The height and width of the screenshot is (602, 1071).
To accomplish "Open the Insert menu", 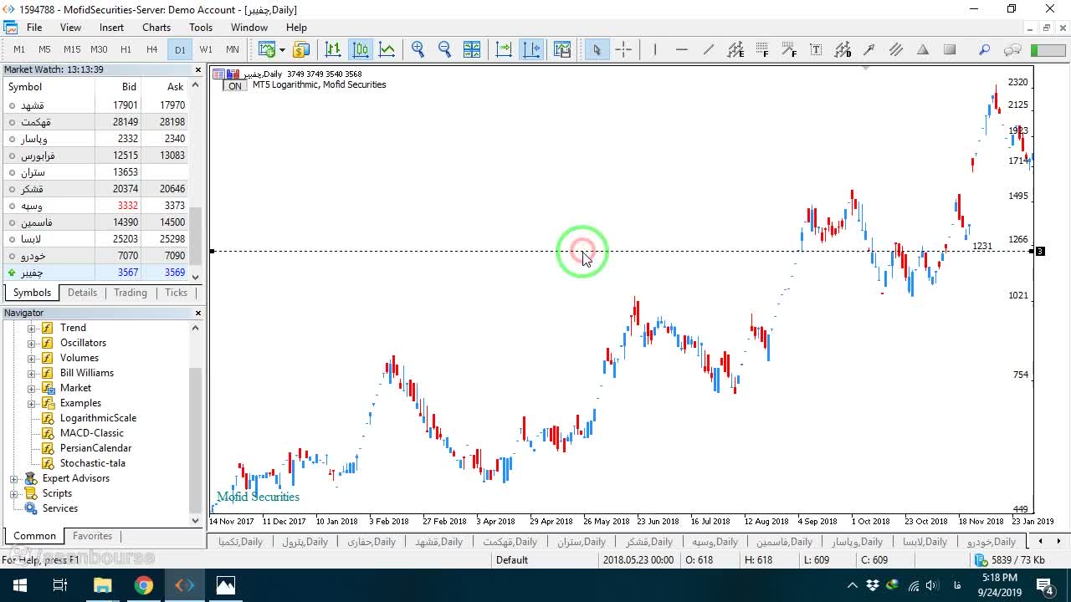I will click(111, 27).
